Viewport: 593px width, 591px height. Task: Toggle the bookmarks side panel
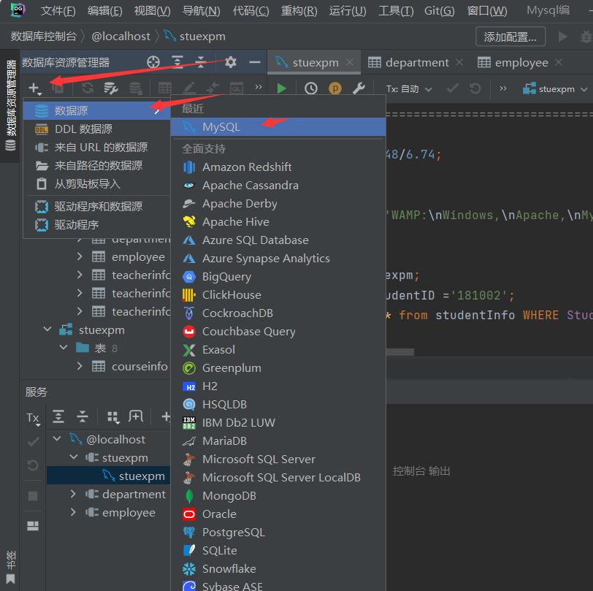tap(10, 568)
